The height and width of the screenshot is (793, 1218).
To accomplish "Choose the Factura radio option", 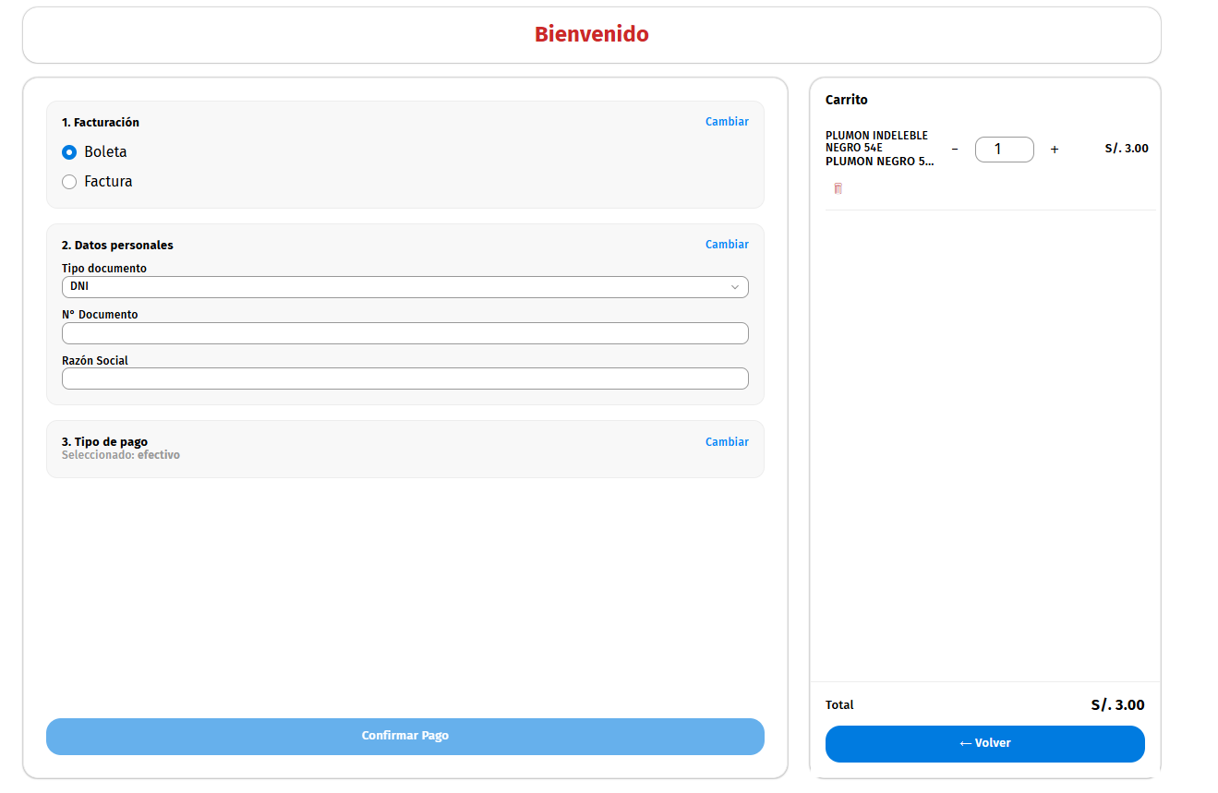I will pos(69,182).
